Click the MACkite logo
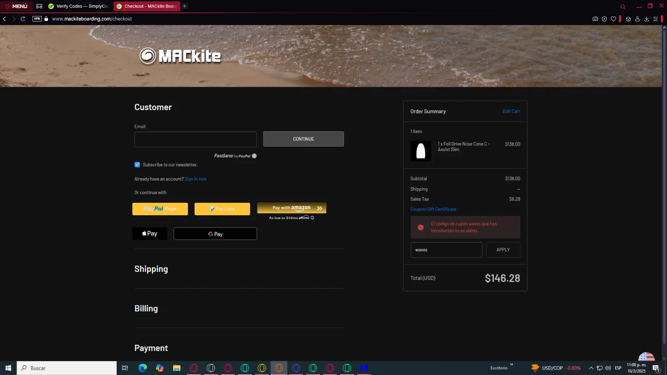Viewport: 667px width, 375px height. (x=180, y=56)
